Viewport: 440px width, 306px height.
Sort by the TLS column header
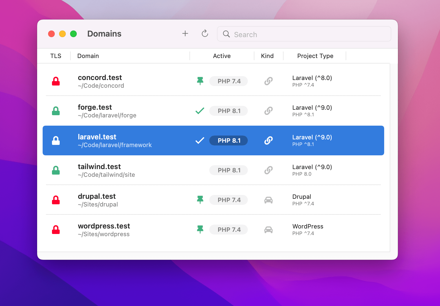(x=56, y=56)
